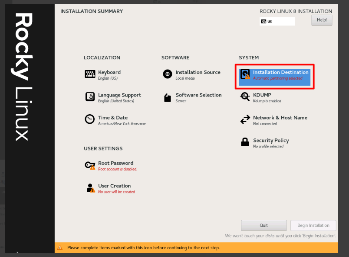Open Language Support via its icon
The image size is (349, 257).
(x=90, y=97)
